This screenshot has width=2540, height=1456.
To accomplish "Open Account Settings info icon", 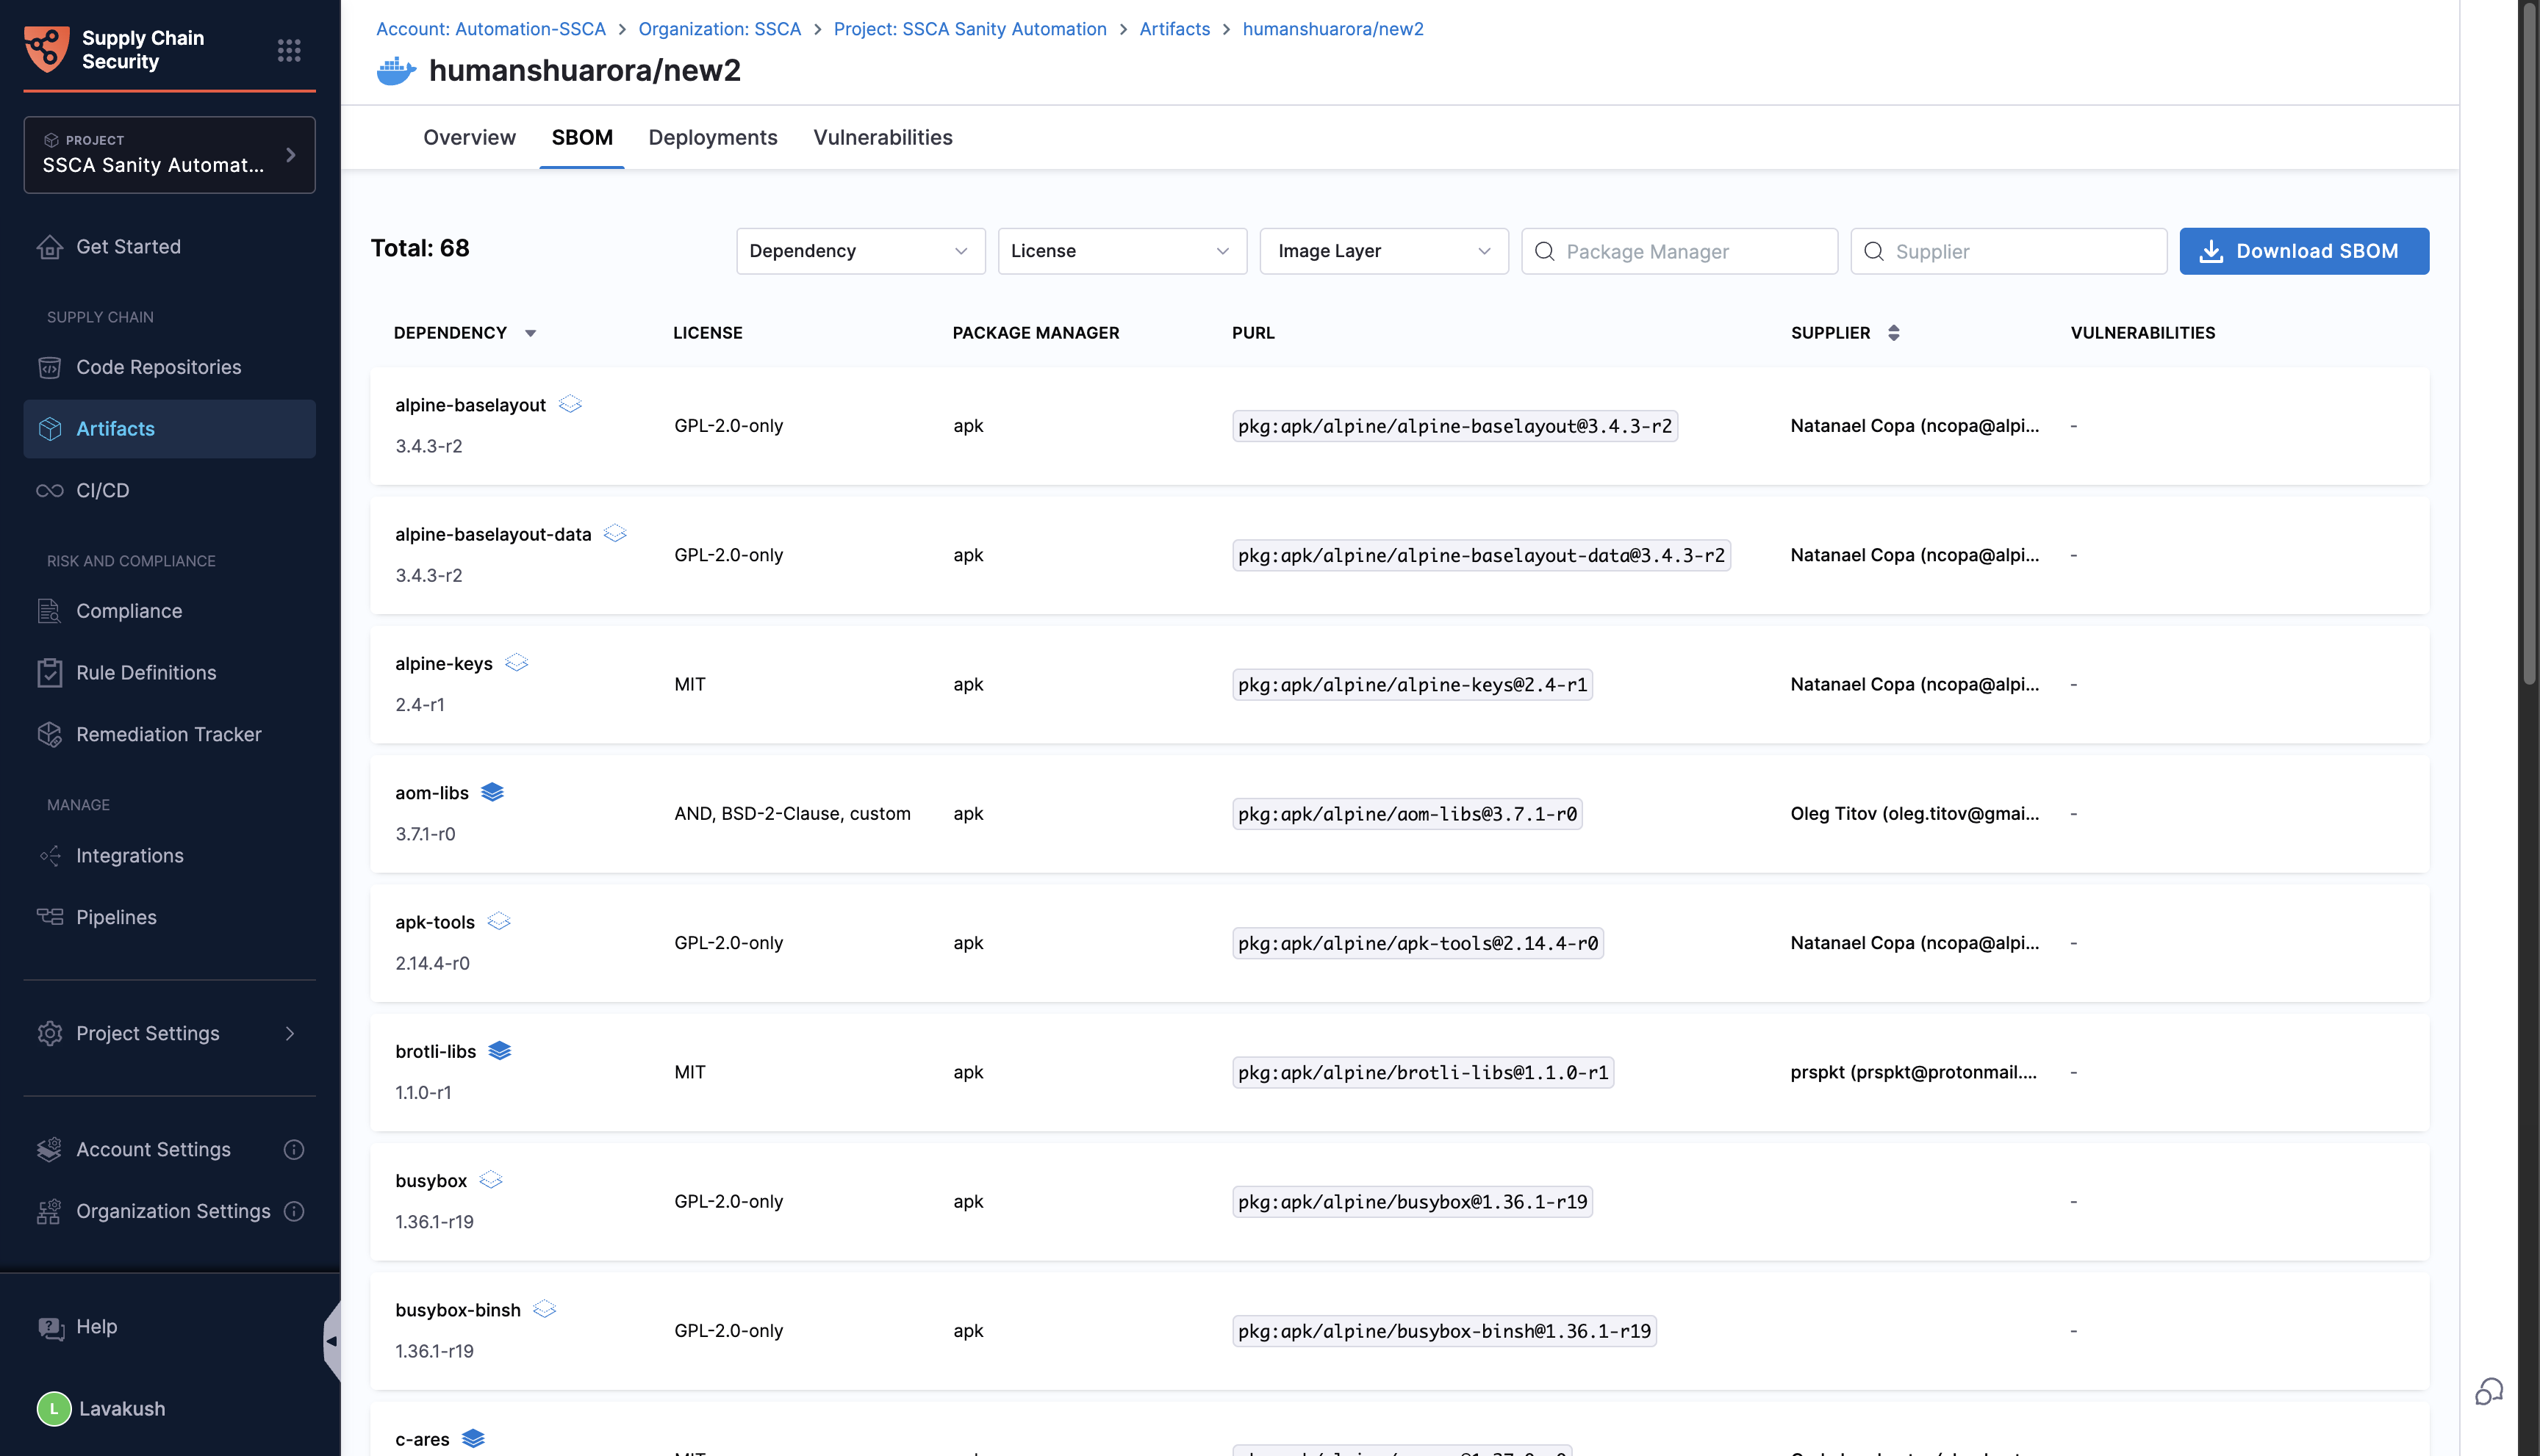I will pos(293,1149).
